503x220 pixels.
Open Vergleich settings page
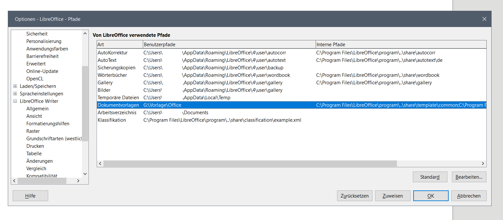pyautogui.click(x=36, y=169)
